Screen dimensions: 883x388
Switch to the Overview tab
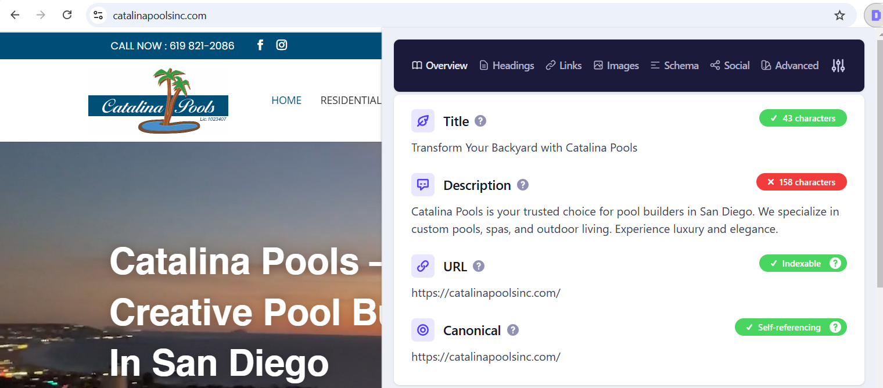(x=440, y=66)
